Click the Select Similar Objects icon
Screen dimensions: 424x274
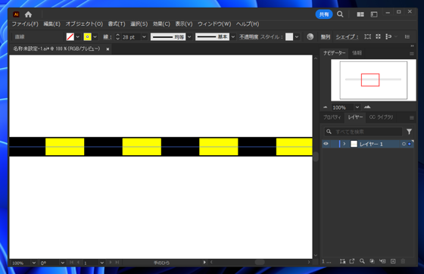click(x=388, y=36)
